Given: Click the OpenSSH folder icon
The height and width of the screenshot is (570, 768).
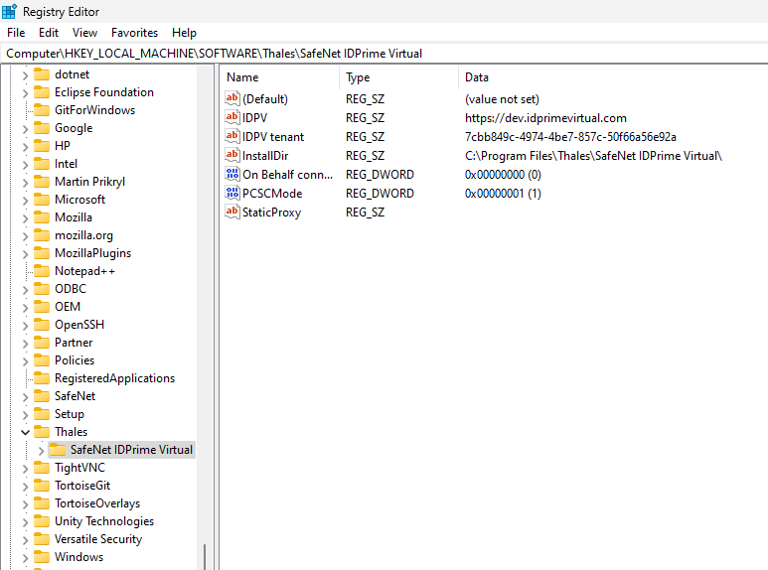Looking at the screenshot, I should point(42,325).
